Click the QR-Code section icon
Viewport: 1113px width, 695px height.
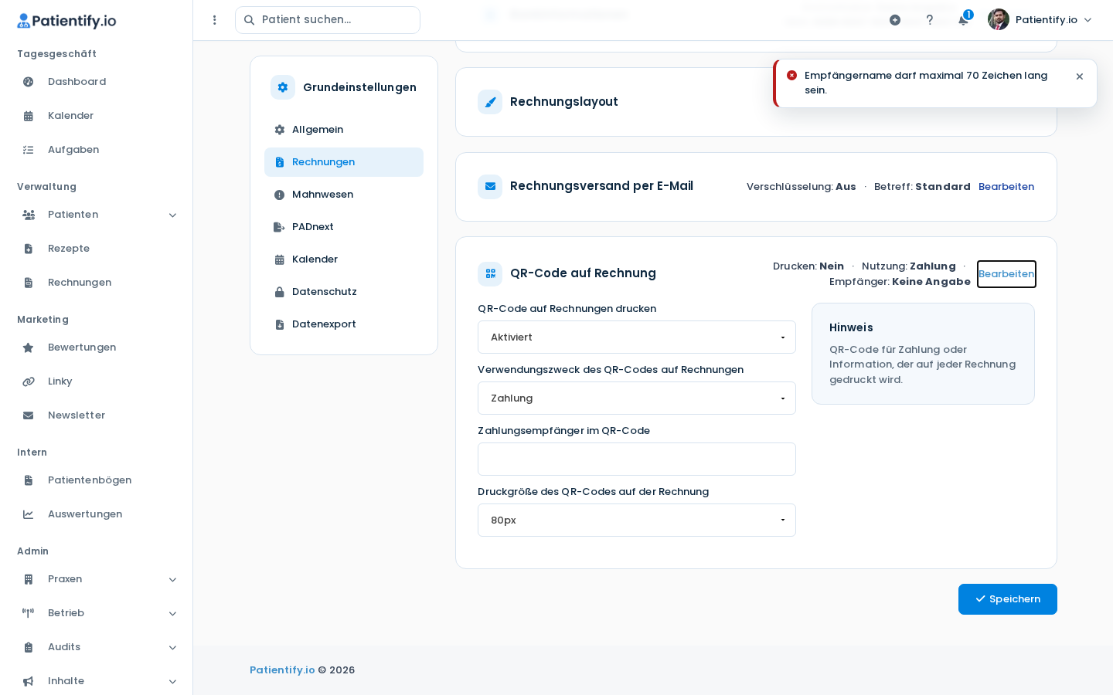pos(490,273)
